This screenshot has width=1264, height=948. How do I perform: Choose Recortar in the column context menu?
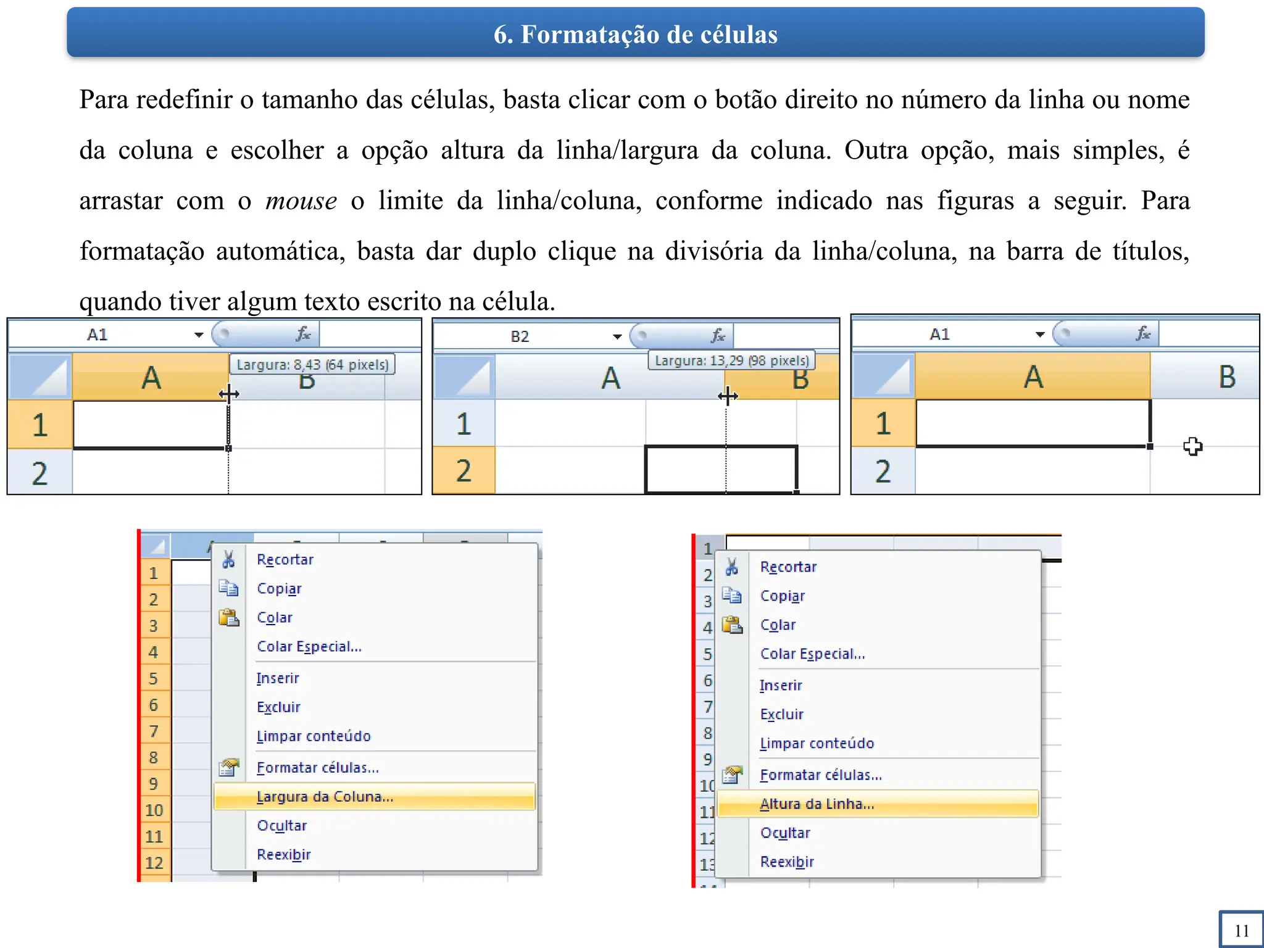tap(285, 559)
